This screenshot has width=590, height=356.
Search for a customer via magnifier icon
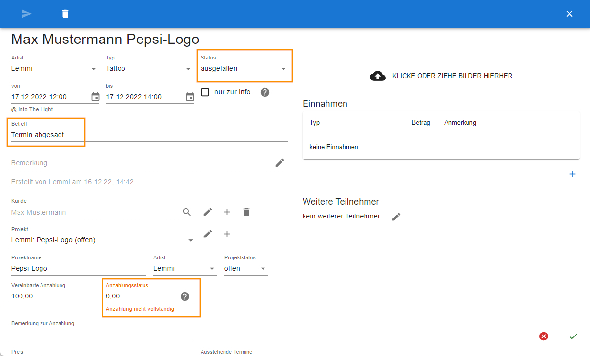(x=187, y=212)
